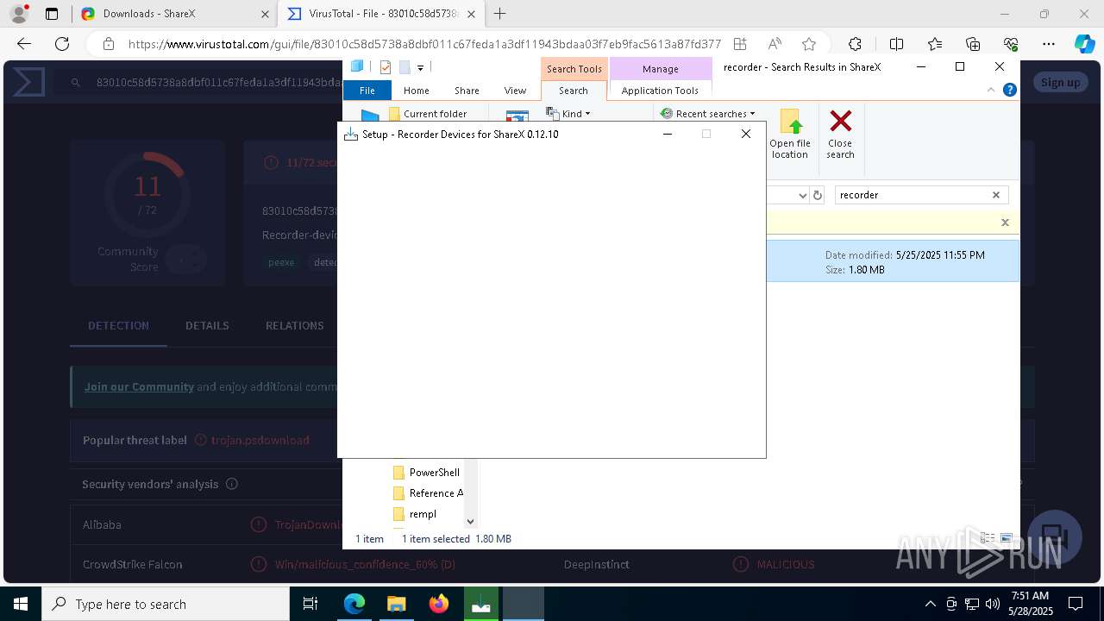Follow the Join our Community link
This screenshot has height=621, width=1104.
pyautogui.click(x=139, y=386)
